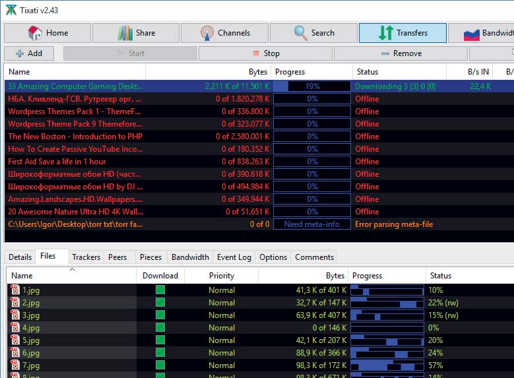514x378 pixels.
Task: Click sort arrow above files Name column
Action: point(73,270)
